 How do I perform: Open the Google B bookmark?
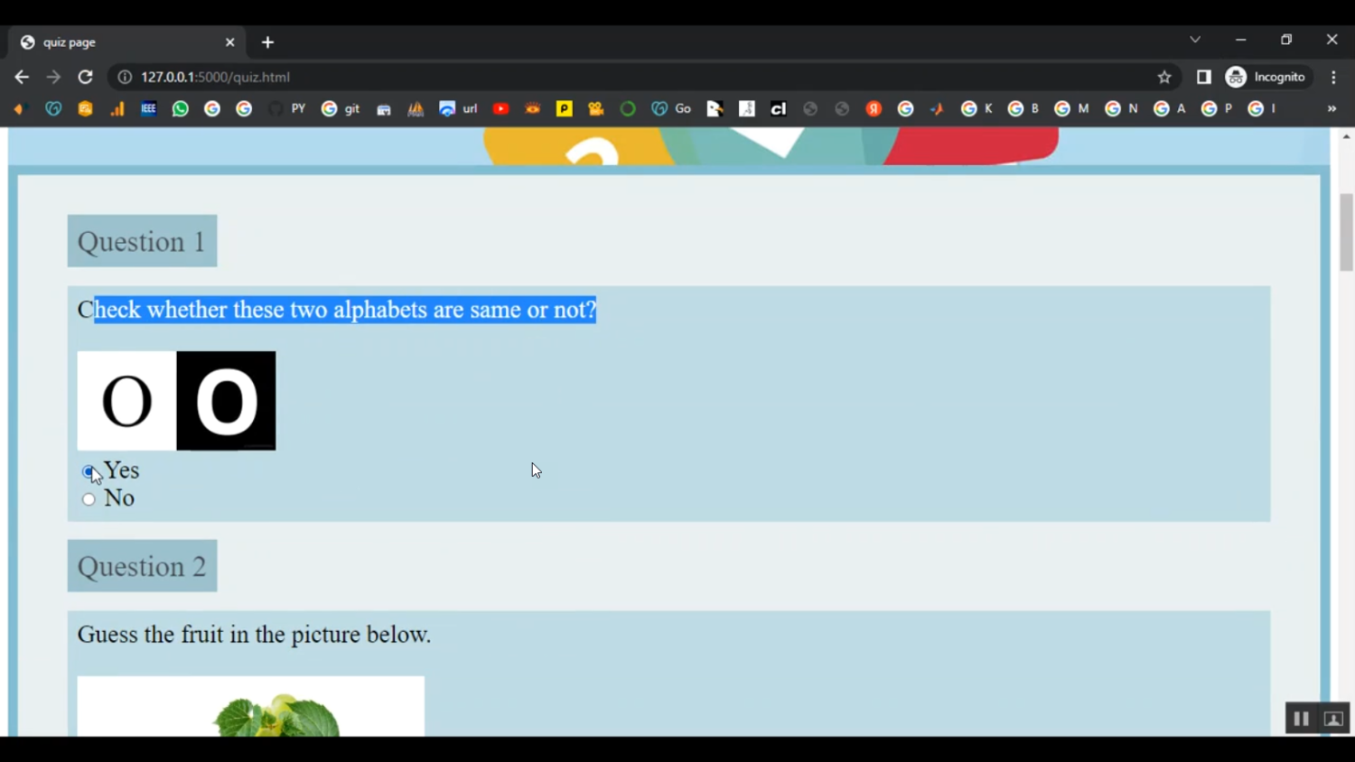(x=1023, y=109)
